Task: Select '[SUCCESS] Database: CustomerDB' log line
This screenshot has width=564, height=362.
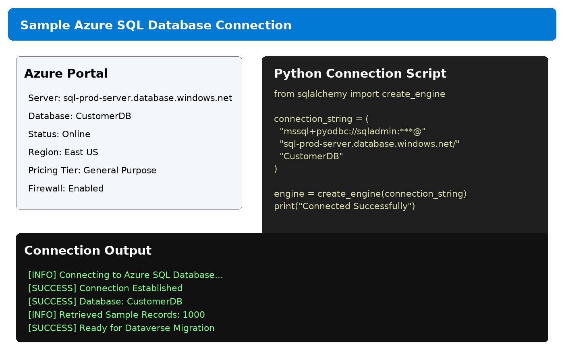Action: tap(106, 302)
